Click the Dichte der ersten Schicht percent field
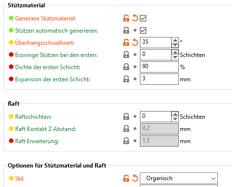The height and width of the screenshot is (187, 232). coord(159,67)
